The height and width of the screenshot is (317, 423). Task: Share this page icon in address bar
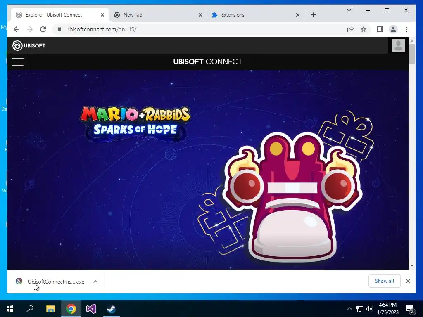point(350,29)
